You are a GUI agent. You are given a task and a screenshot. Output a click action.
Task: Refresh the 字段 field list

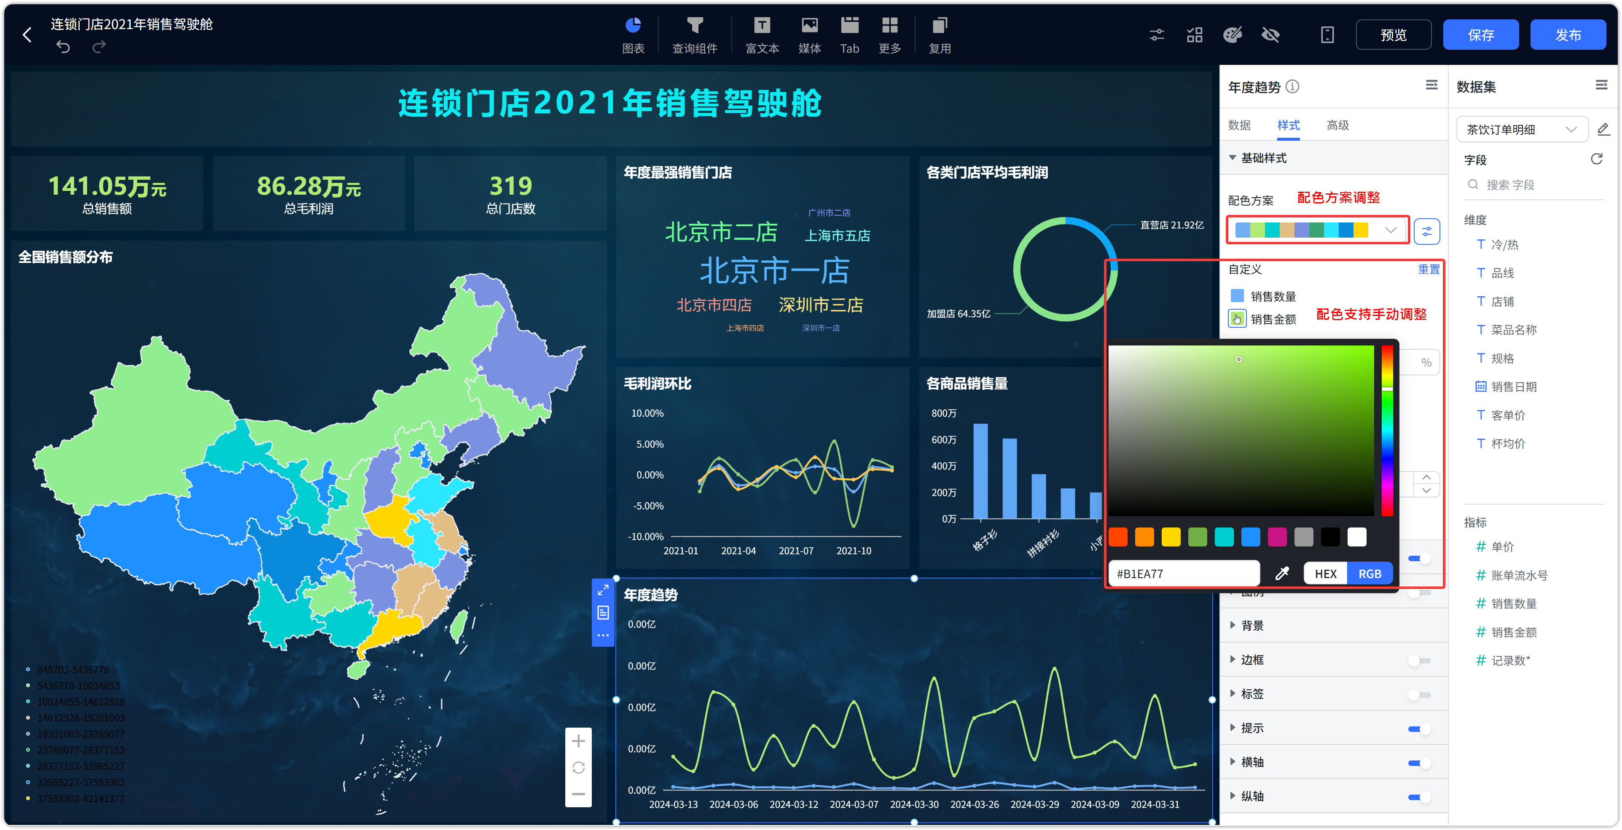point(1596,158)
